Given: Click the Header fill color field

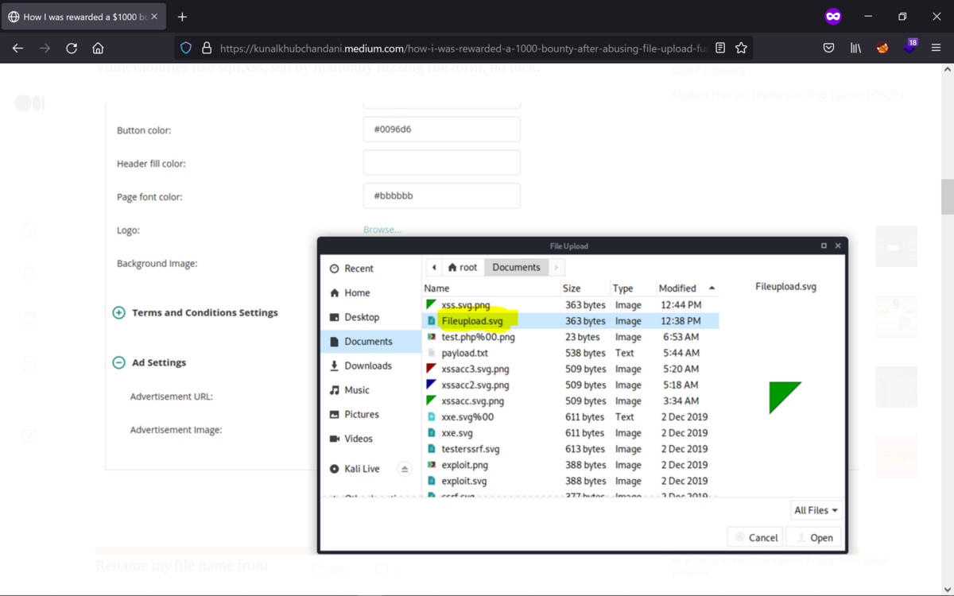Looking at the screenshot, I should (x=441, y=163).
